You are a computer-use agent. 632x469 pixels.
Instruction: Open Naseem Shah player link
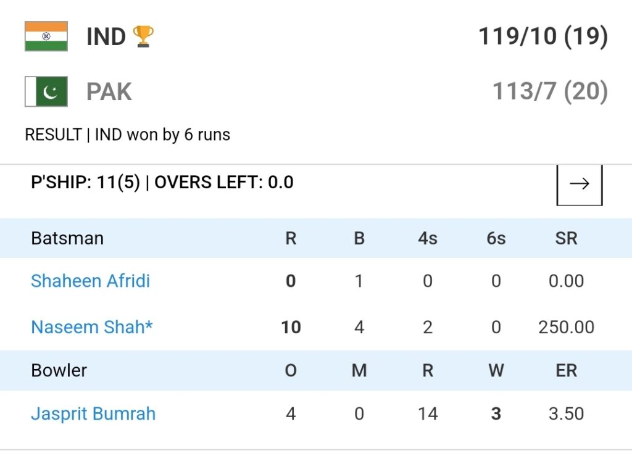coord(92,327)
